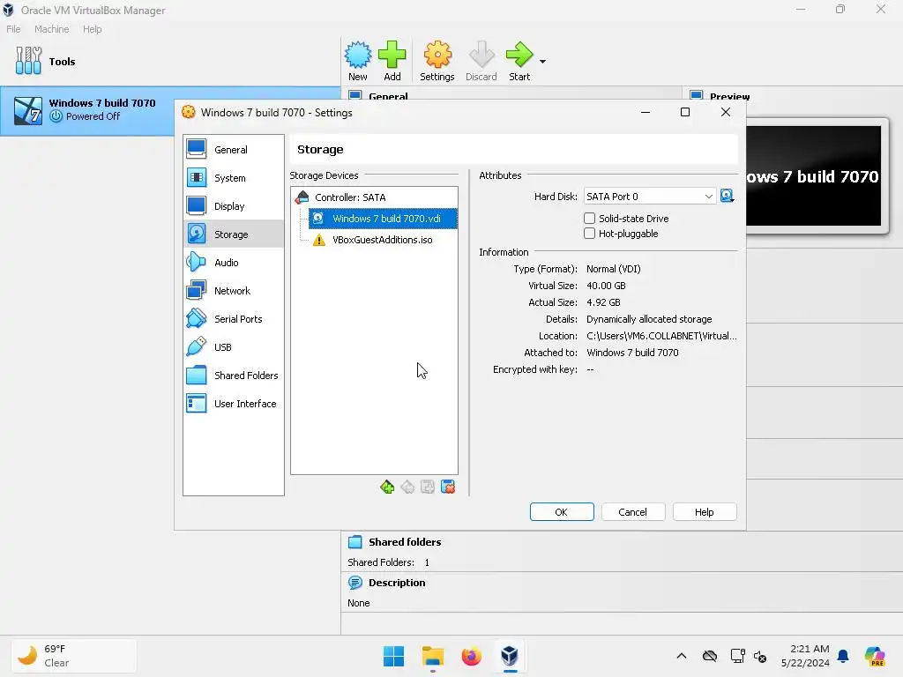Click the Location path value text
This screenshot has height=677, width=903.
pyautogui.click(x=661, y=336)
